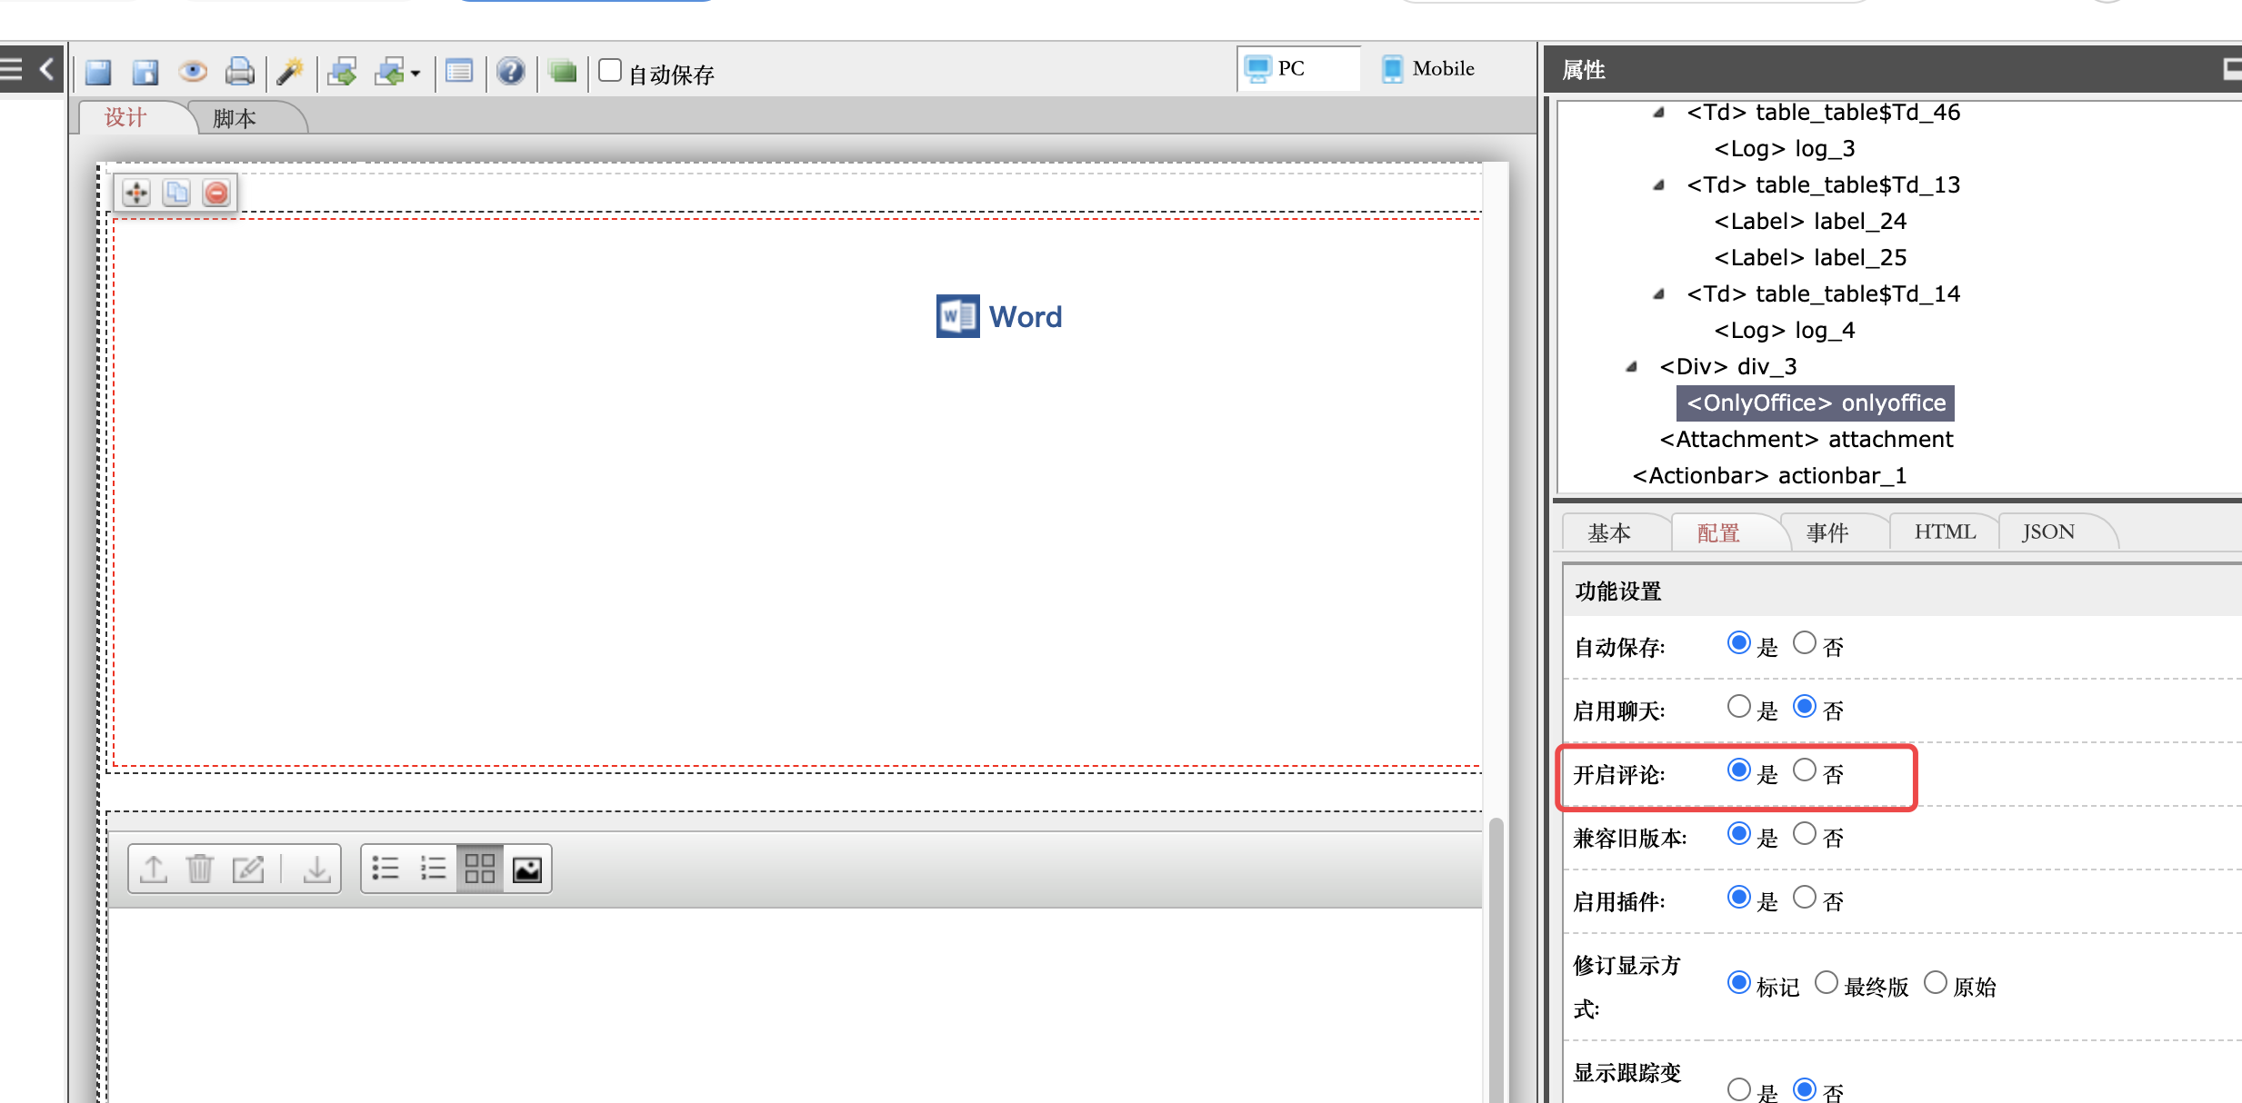The image size is (2242, 1103).
Task: Click the red remove icon on the component
Action: pos(216,193)
